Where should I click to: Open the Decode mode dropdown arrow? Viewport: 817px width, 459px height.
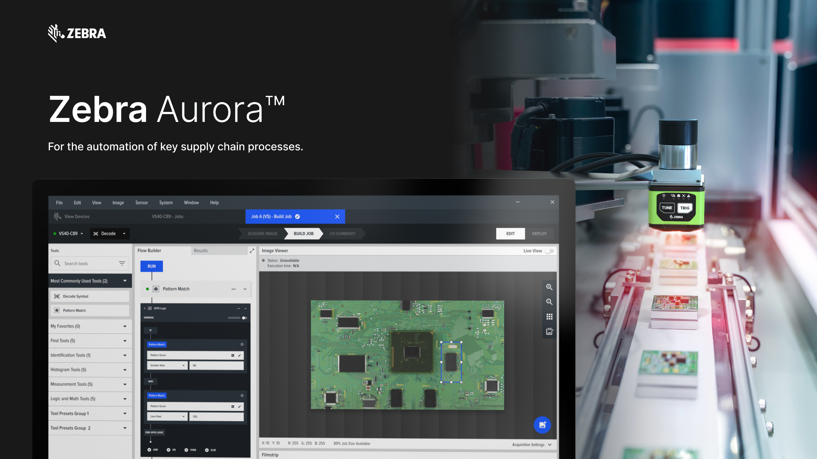click(x=124, y=233)
